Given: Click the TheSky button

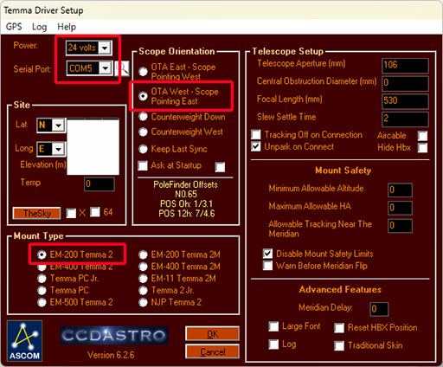Looking at the screenshot, I should click(x=36, y=213).
